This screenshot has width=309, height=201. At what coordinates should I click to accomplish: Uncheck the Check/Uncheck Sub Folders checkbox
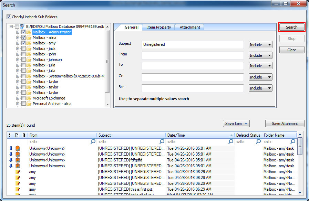(x=9, y=17)
